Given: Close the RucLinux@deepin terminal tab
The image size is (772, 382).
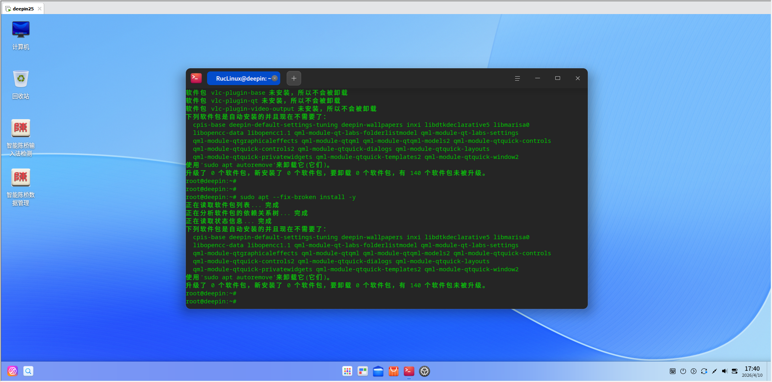Looking at the screenshot, I should pos(275,78).
